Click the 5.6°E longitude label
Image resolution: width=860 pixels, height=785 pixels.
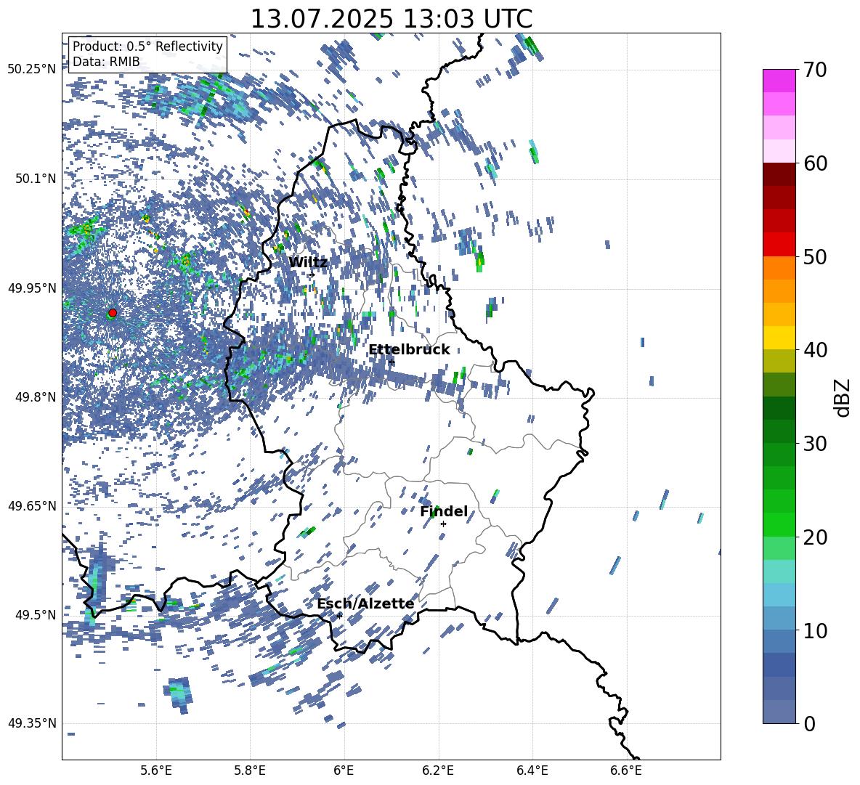[x=156, y=770]
